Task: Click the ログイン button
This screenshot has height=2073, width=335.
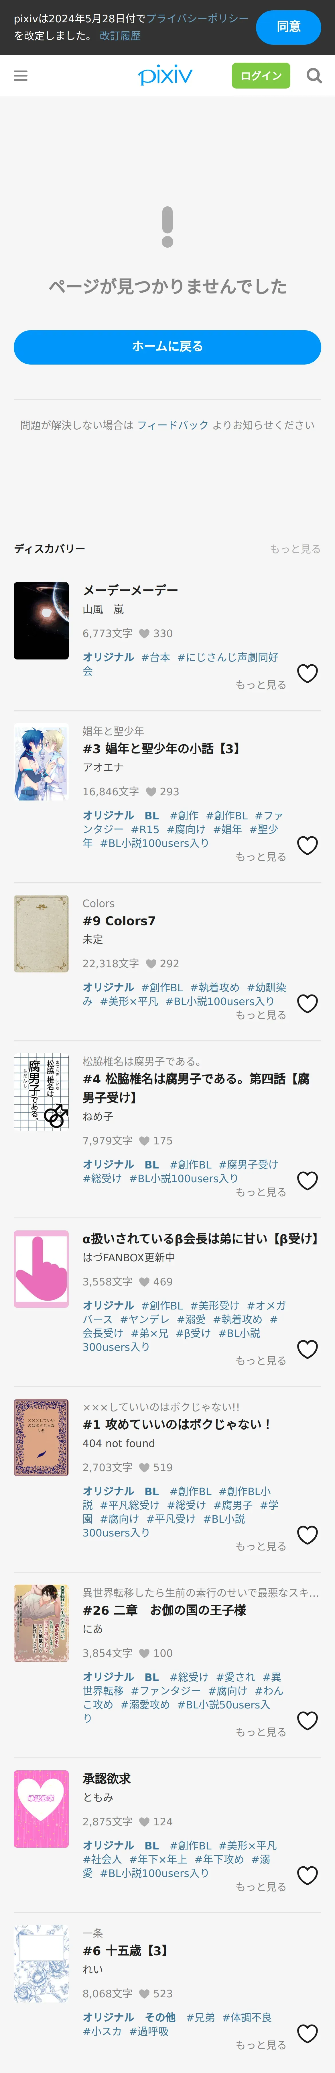Action: click(x=261, y=76)
